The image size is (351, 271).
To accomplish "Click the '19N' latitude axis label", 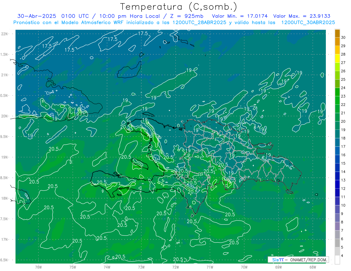I will [x=5, y=157].
